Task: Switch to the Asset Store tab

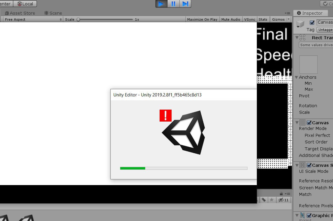Action: (20, 13)
